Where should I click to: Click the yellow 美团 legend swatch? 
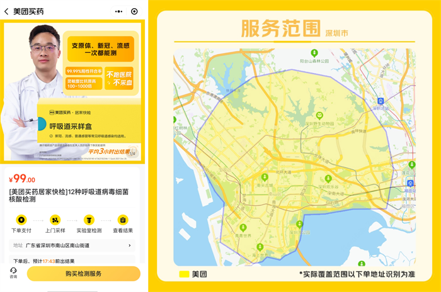tap(184, 274)
